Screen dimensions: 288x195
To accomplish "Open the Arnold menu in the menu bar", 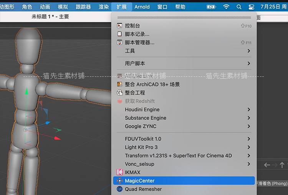I will (142, 7).
